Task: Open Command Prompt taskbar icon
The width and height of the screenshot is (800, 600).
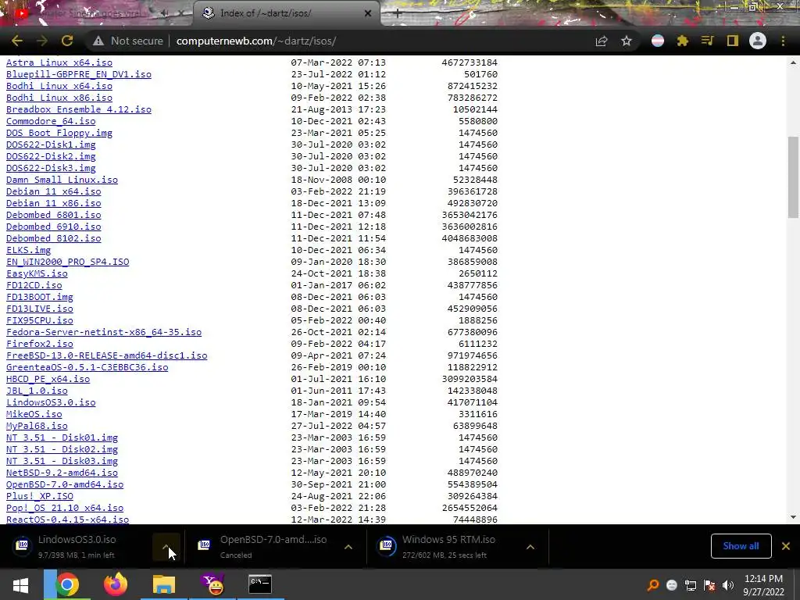Action: pos(260,584)
